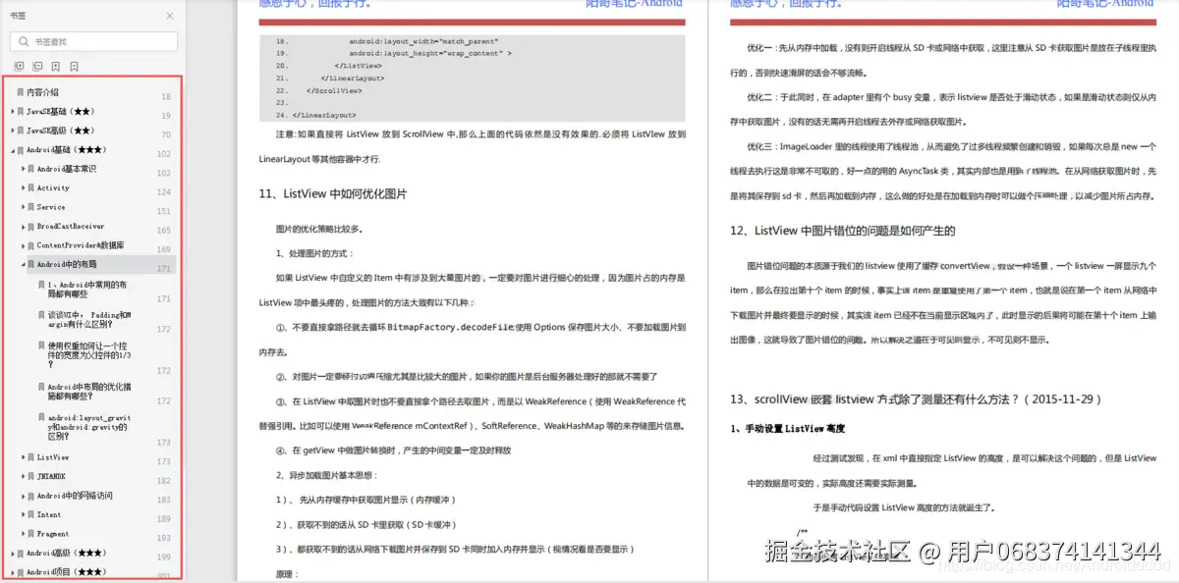This screenshot has width=1179, height=583.
Task: Go to the ContentProvider&数据库 bookmark
Action: tap(81, 245)
